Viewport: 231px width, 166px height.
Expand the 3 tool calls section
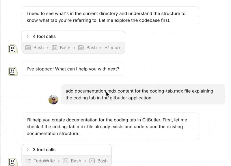(45, 150)
